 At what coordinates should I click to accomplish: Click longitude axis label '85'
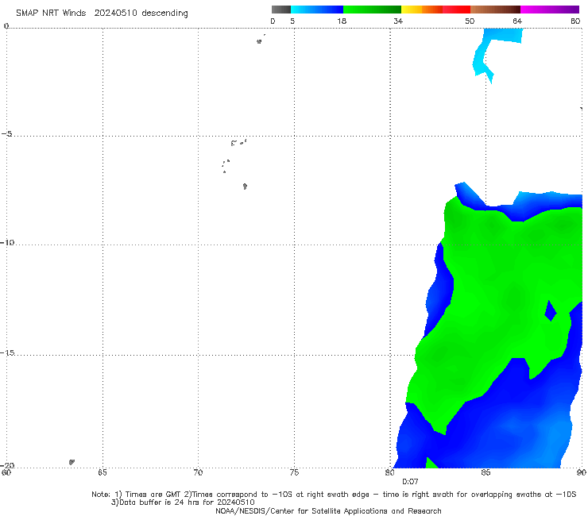485,472
